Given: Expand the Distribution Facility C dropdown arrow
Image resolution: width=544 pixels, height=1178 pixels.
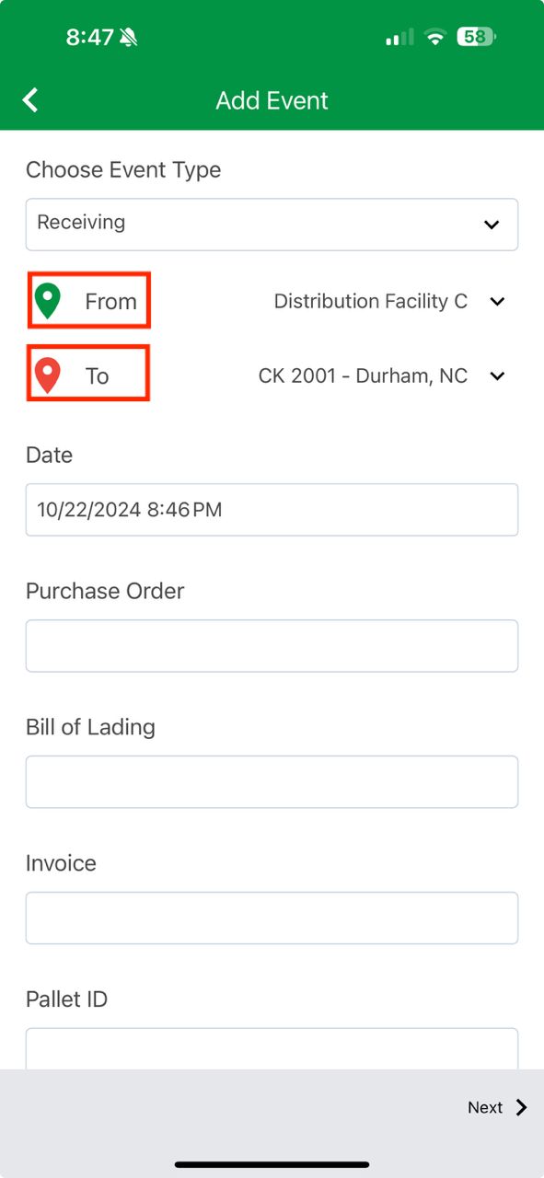Looking at the screenshot, I should coord(497,302).
